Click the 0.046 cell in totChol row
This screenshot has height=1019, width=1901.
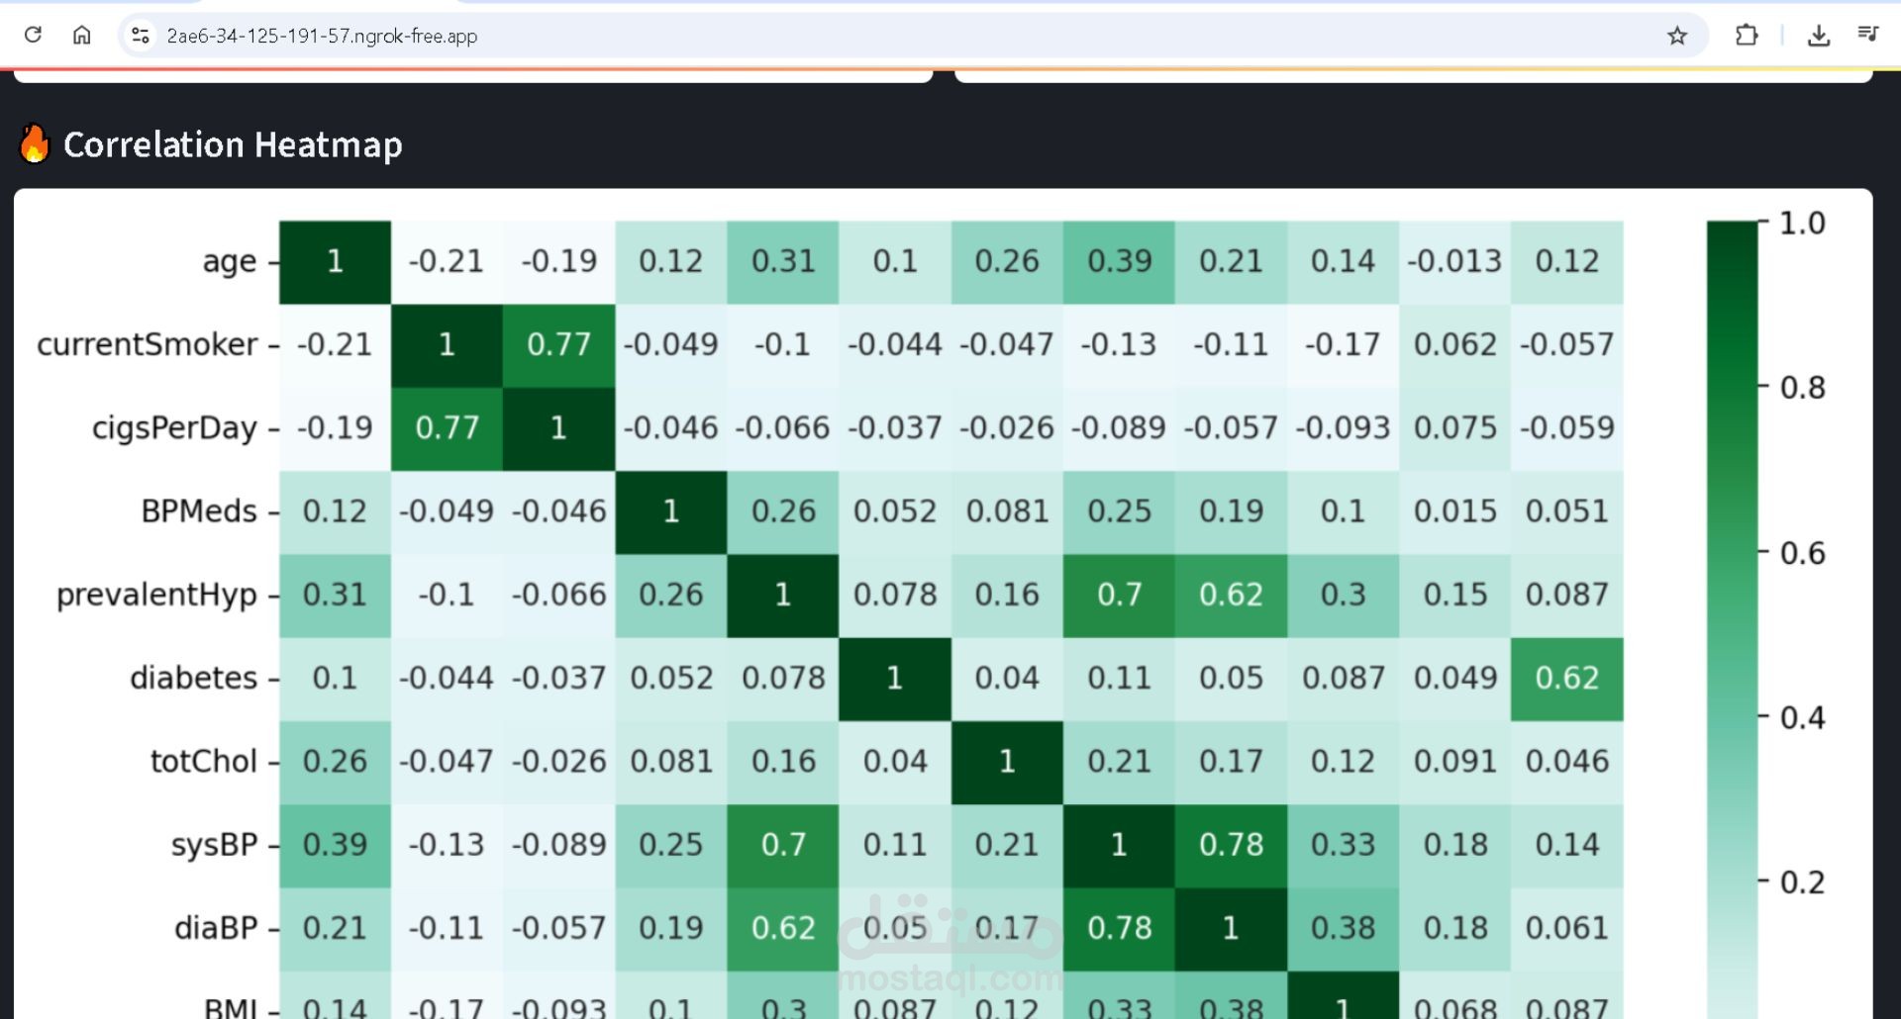tap(1567, 763)
